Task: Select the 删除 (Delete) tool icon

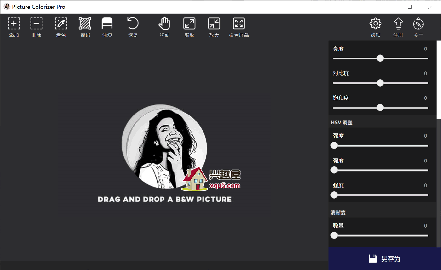Action: (37, 24)
